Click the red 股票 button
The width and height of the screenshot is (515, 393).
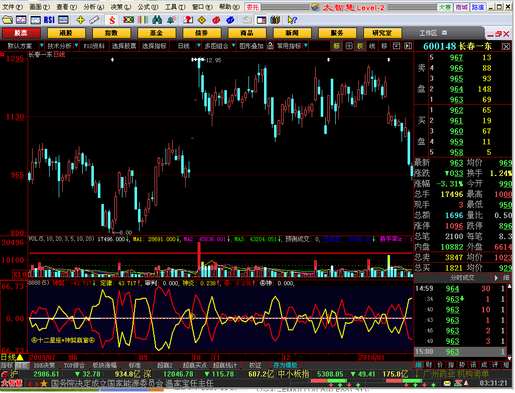[x=21, y=33]
